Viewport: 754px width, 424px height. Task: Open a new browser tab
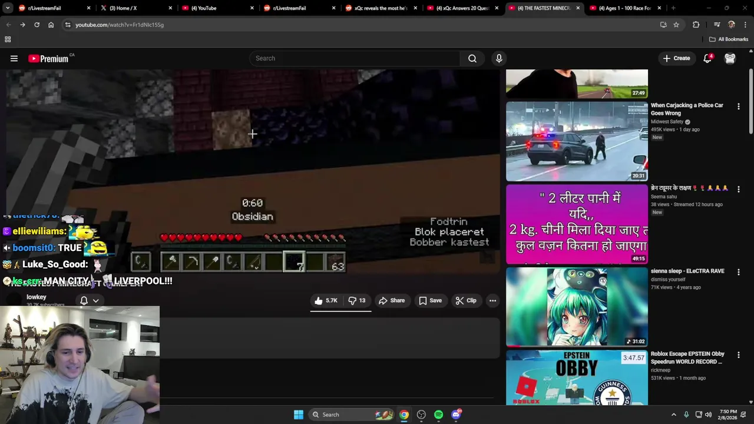[x=673, y=8]
